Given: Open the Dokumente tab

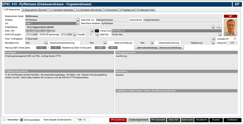Looking at the screenshot, I should tap(111, 10).
